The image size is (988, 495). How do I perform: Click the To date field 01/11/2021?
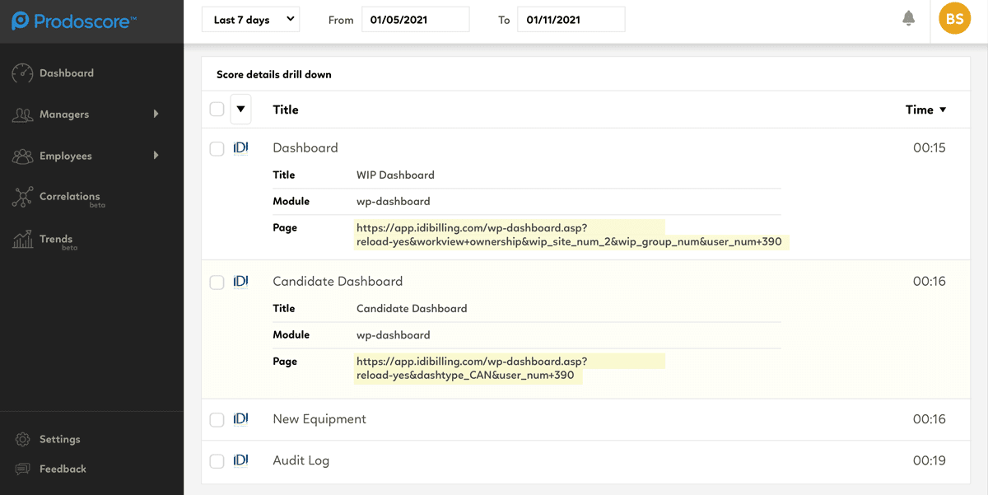[571, 20]
